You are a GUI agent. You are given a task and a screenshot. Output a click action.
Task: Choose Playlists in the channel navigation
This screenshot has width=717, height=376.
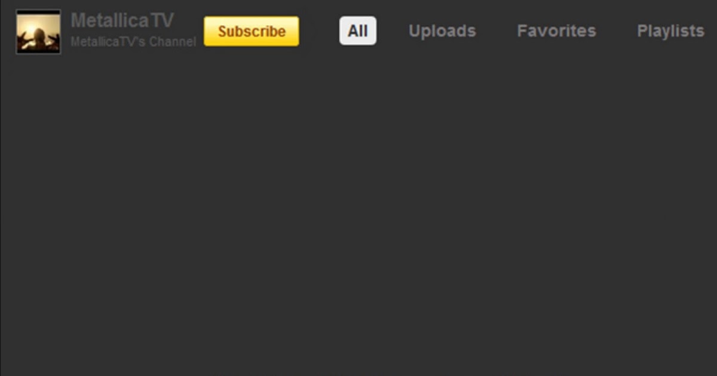pyautogui.click(x=670, y=31)
